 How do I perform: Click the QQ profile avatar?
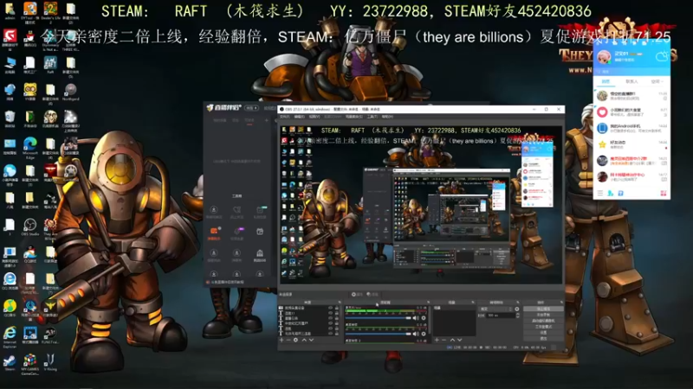pos(604,56)
